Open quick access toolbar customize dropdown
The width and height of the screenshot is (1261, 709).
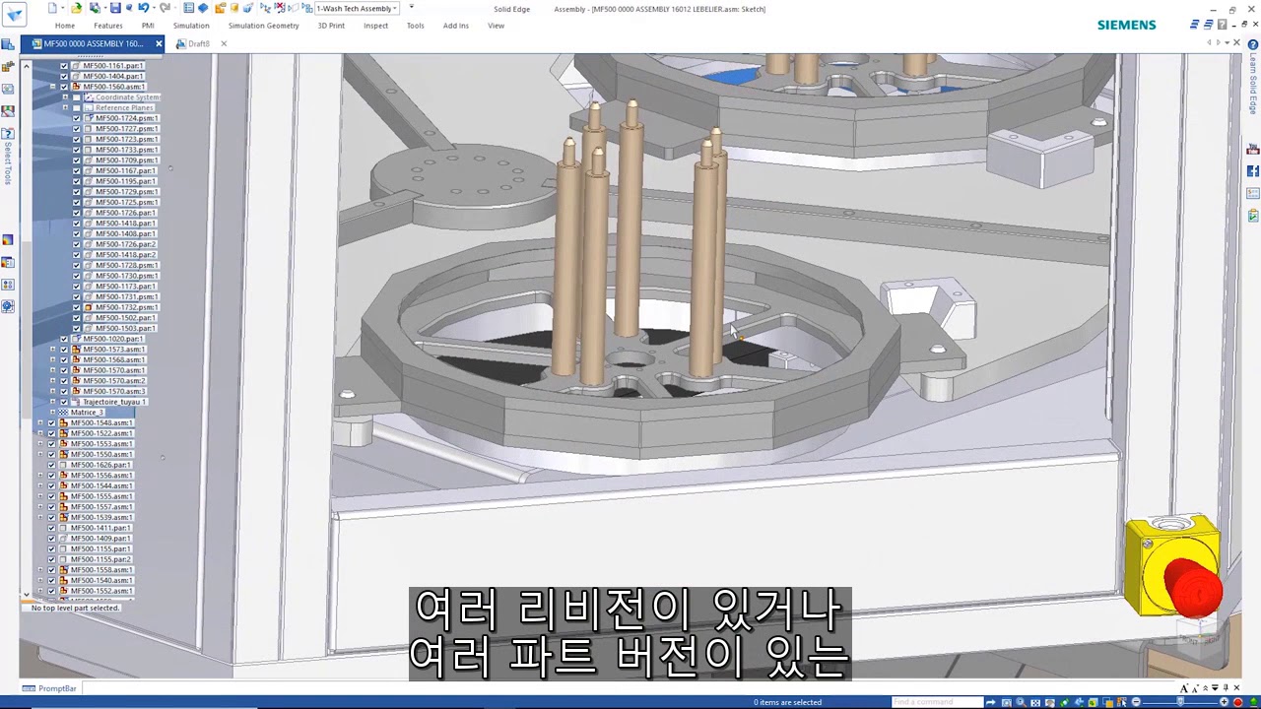(411, 8)
